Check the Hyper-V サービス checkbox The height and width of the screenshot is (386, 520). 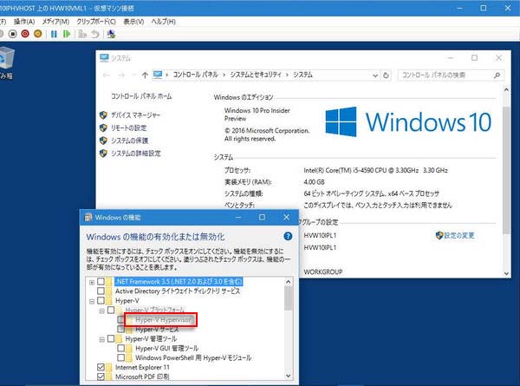[121, 330]
